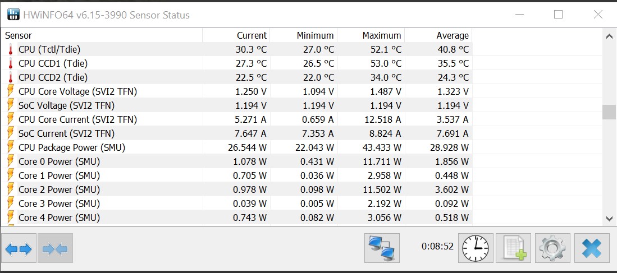Click the elapsed time 0:08:52

[x=437, y=246]
